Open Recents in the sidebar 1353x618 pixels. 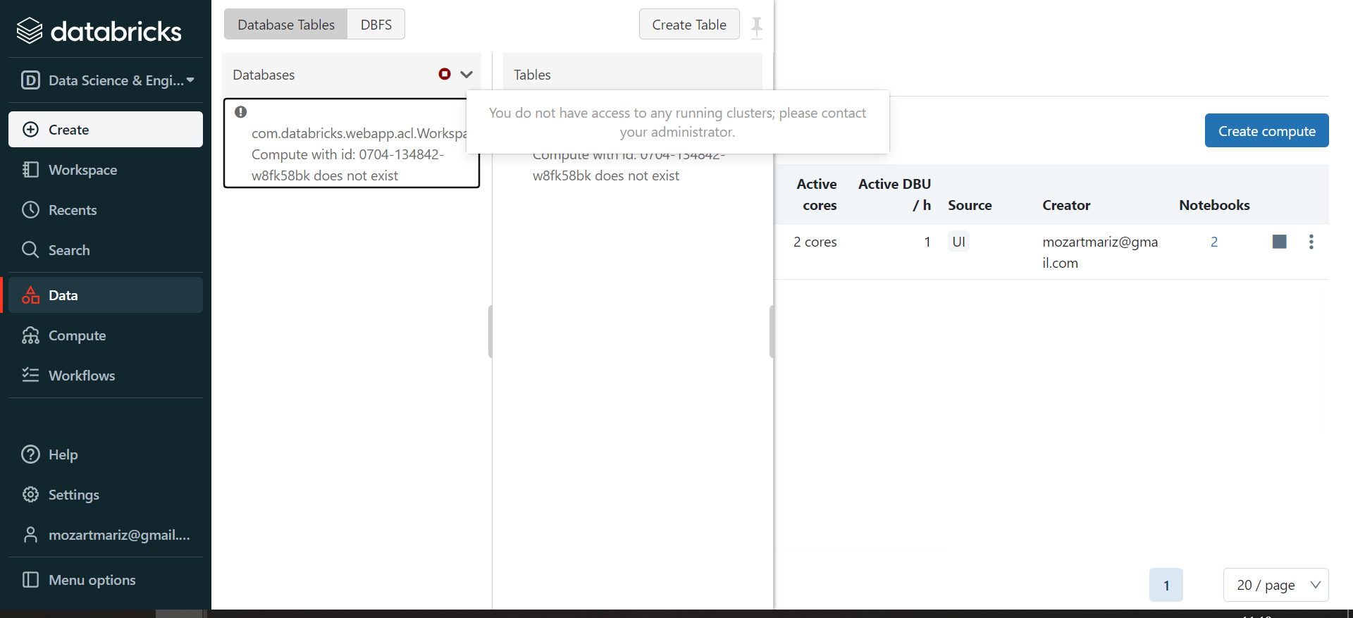tap(106, 210)
